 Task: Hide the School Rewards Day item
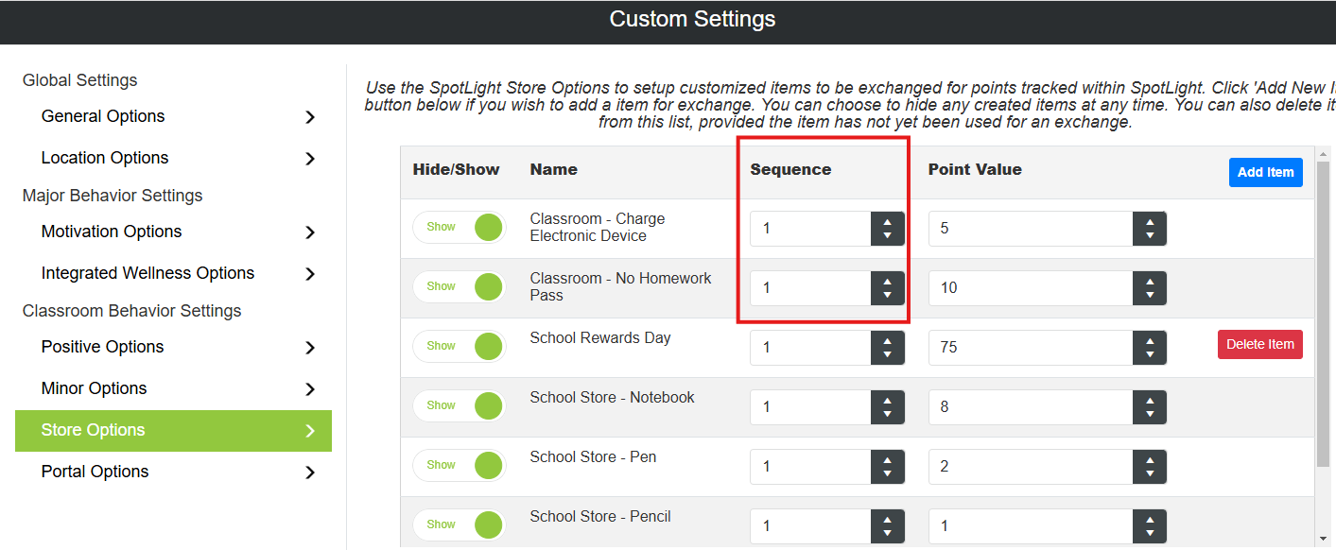[x=460, y=347]
